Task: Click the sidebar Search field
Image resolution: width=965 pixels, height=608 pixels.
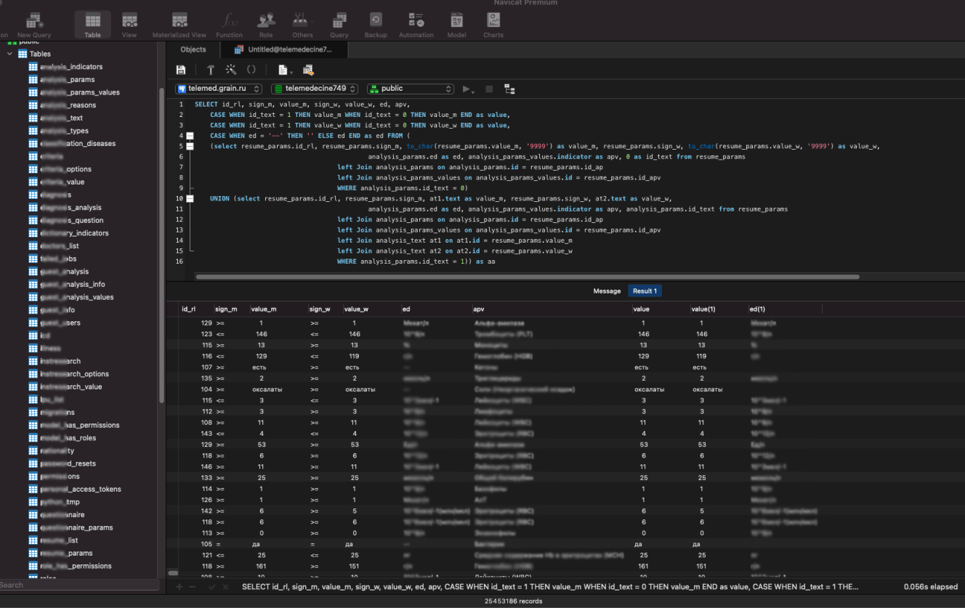Action: pyautogui.click(x=80, y=585)
